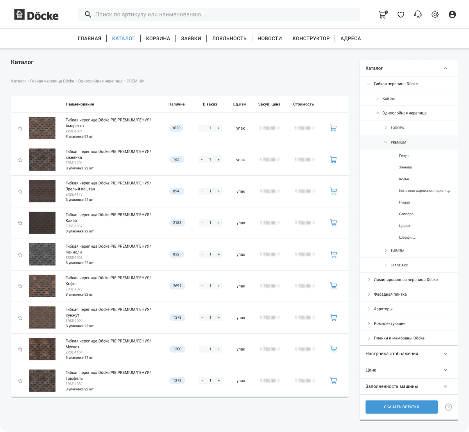Collapse Гибкая черепица Döcke tree node
Screen dimensions: 469x432
pos(369,84)
